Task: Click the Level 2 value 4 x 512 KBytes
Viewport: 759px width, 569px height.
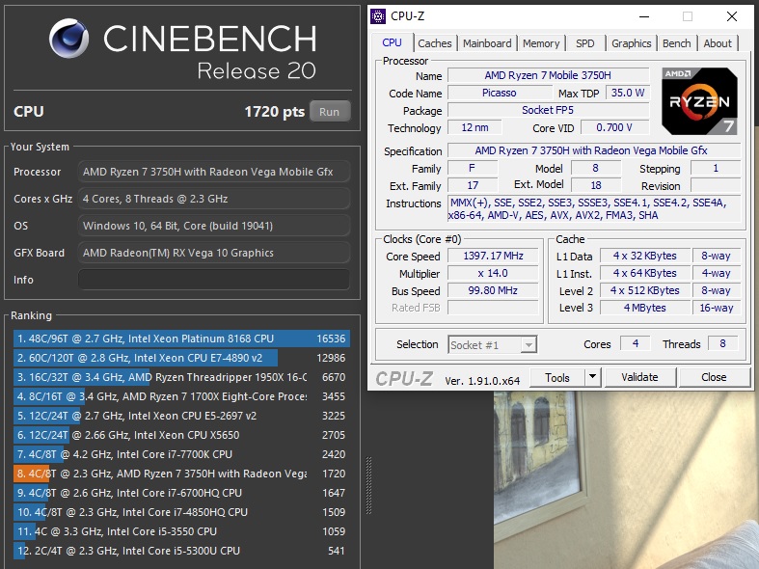Action: 645,291
